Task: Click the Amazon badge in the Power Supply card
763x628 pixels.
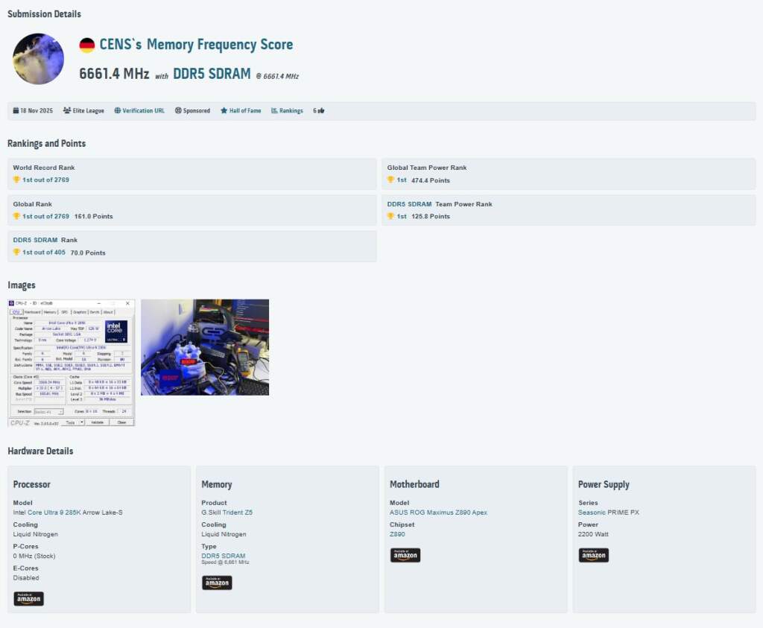Action: click(x=593, y=555)
